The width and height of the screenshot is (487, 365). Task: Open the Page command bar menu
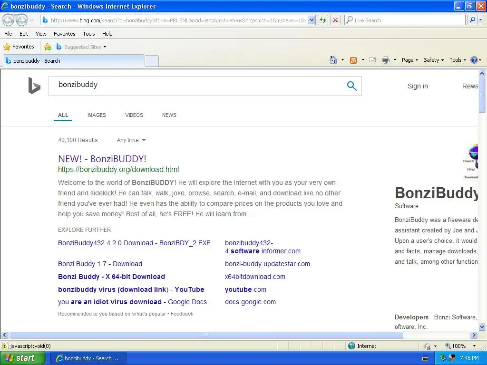point(409,60)
